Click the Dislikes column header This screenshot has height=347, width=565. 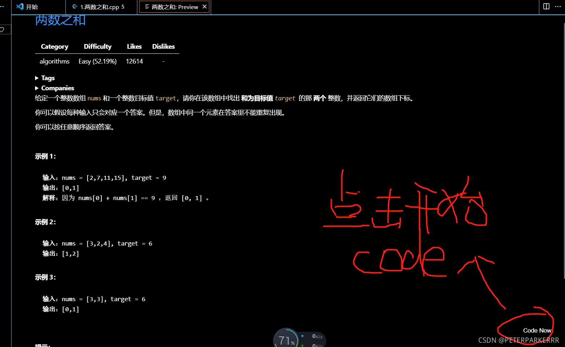tap(163, 47)
